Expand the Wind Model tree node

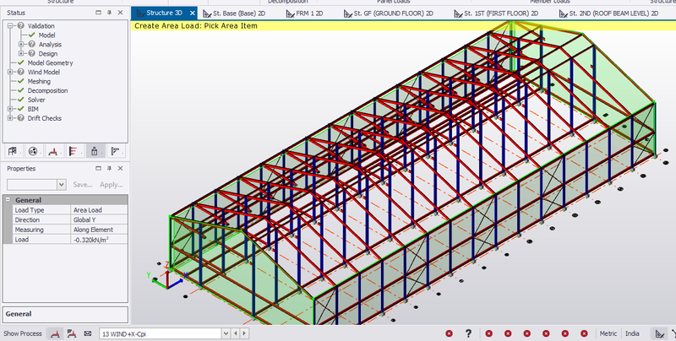click(x=10, y=72)
